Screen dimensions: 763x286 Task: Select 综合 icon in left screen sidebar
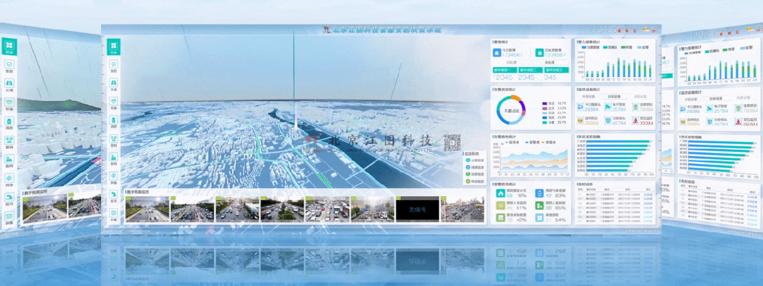[9, 47]
